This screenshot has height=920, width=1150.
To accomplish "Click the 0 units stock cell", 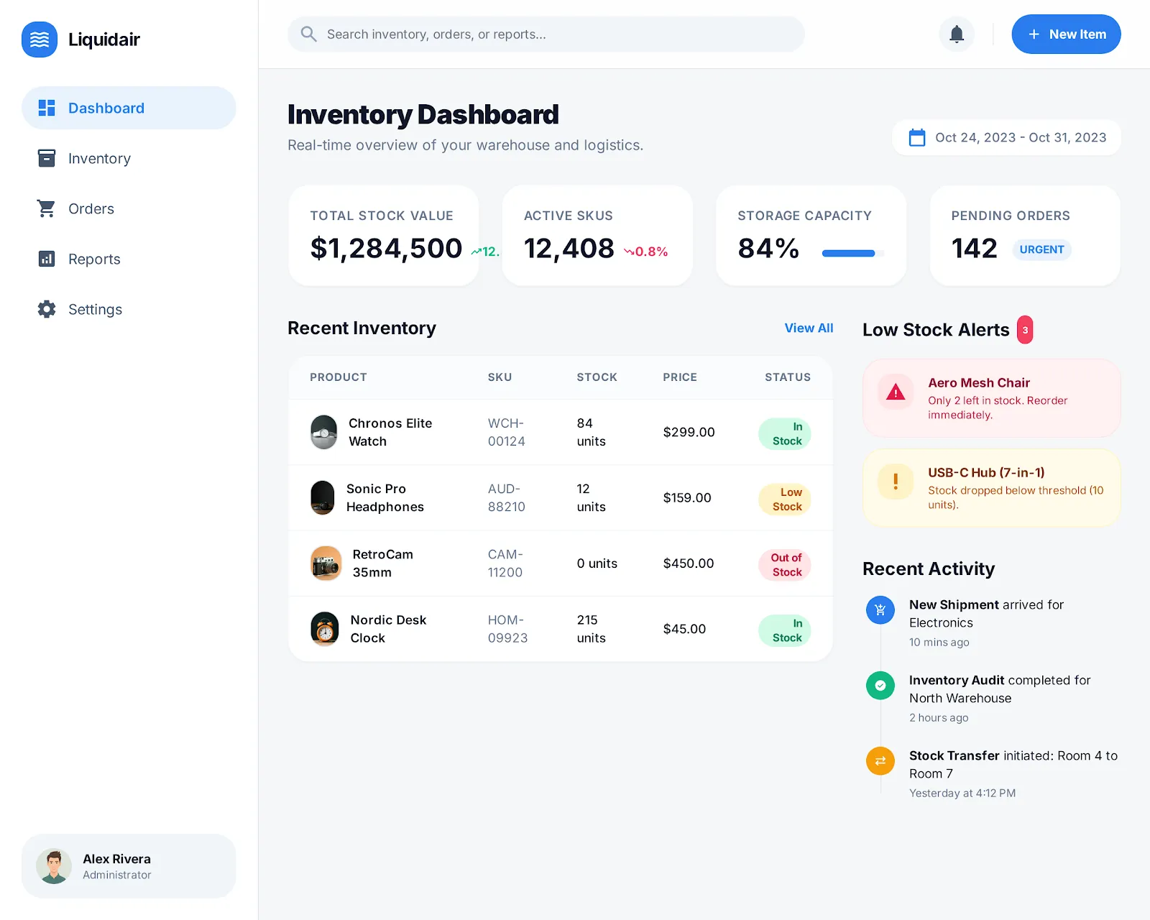I will [597, 563].
